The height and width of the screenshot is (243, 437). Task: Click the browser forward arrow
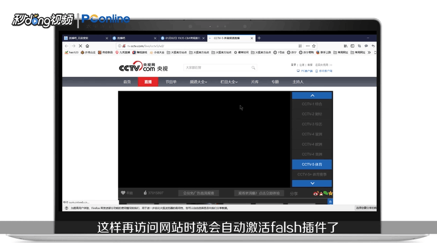[73, 46]
